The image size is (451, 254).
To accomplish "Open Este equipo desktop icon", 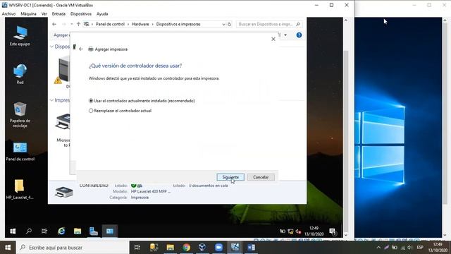I will point(20,36).
